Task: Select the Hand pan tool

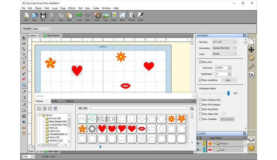Action: (24, 134)
